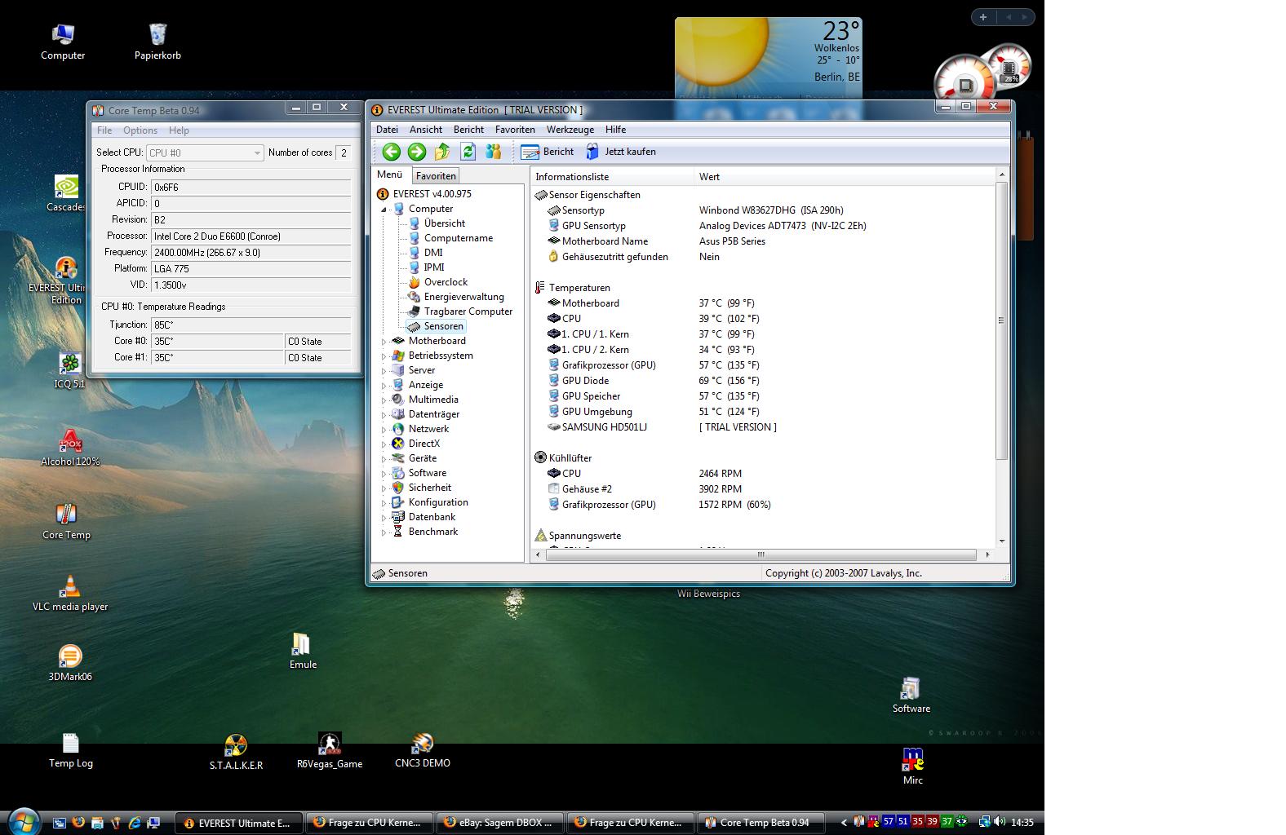
Task: Open the Bericht report toolbar button
Action: (x=548, y=152)
